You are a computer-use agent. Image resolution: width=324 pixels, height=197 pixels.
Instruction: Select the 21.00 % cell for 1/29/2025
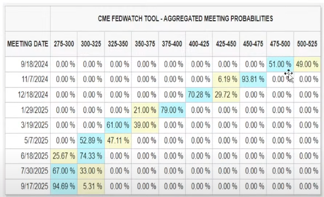tap(145, 110)
